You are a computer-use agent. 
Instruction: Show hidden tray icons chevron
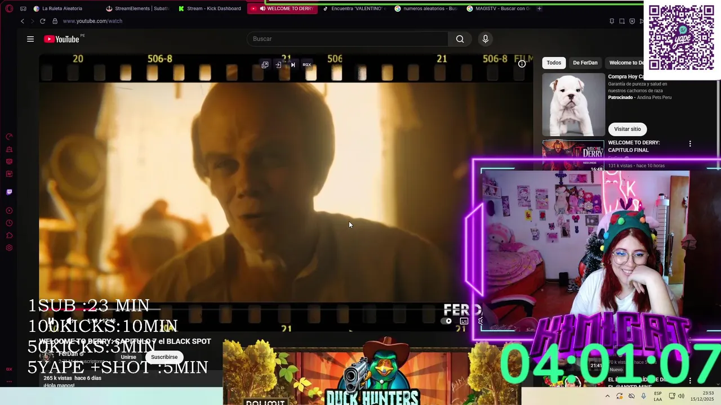(x=607, y=396)
